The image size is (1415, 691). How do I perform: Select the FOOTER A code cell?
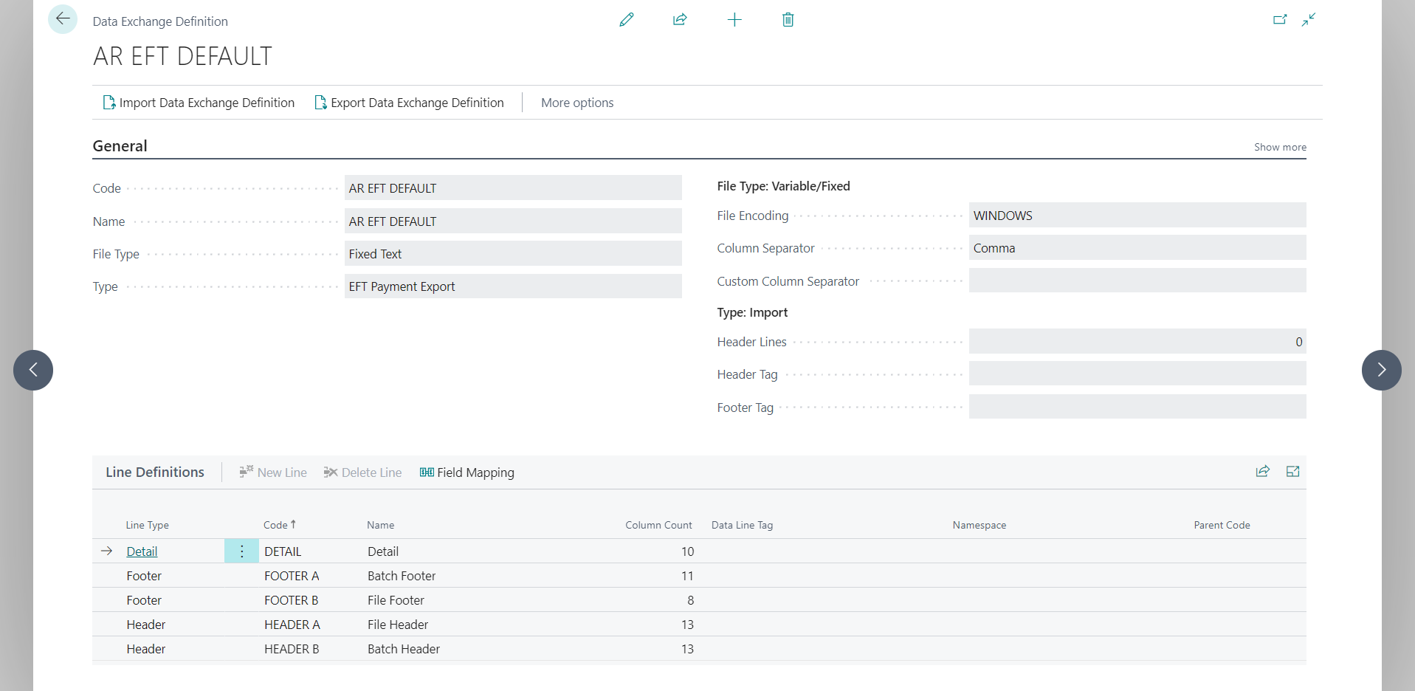click(x=292, y=576)
